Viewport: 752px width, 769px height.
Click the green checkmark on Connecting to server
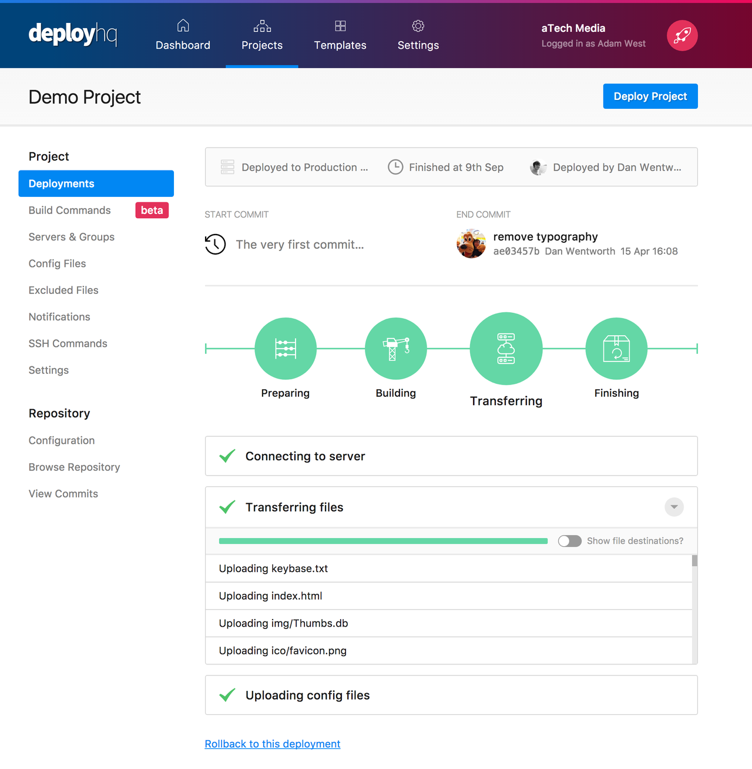pos(227,456)
